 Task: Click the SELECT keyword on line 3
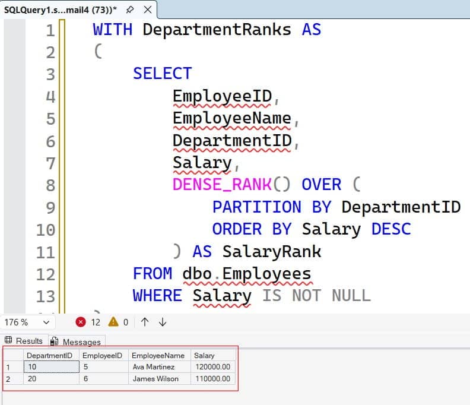[x=162, y=74]
